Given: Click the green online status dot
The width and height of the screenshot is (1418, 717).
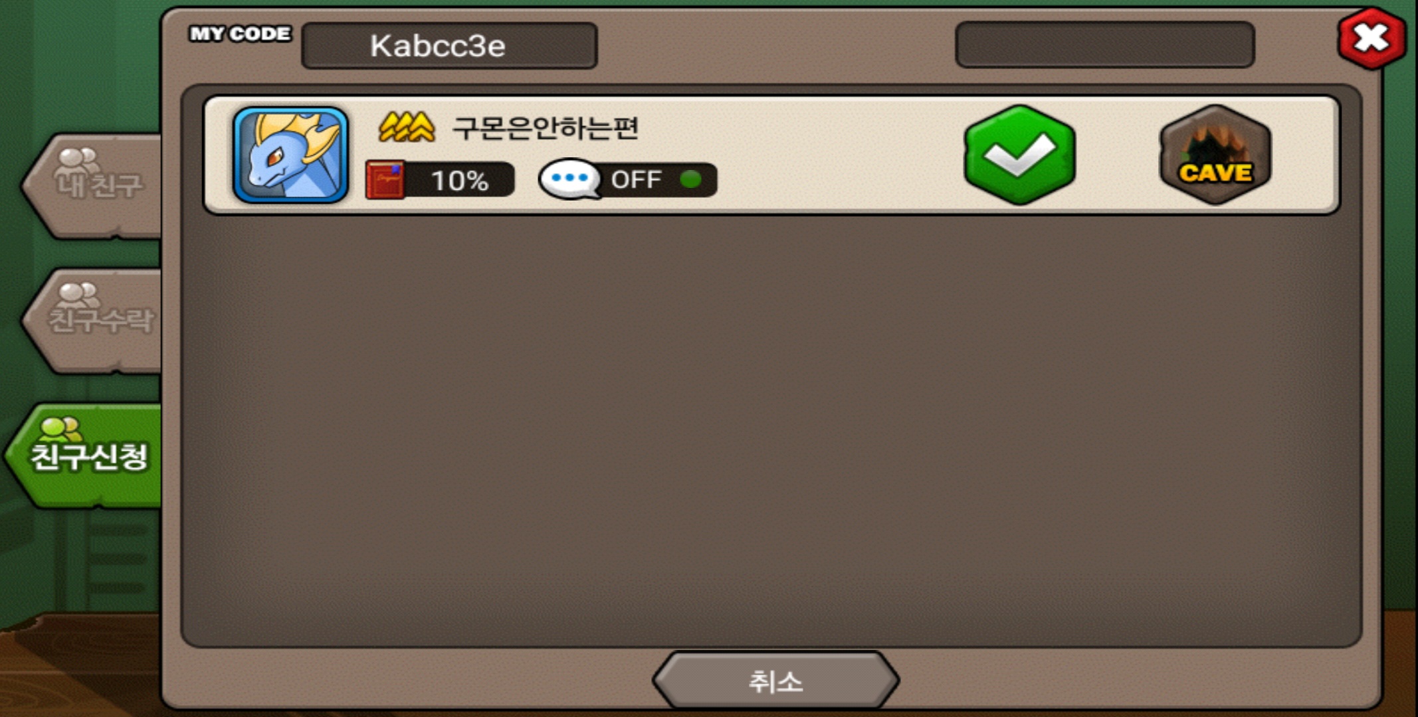Looking at the screenshot, I should (x=691, y=179).
